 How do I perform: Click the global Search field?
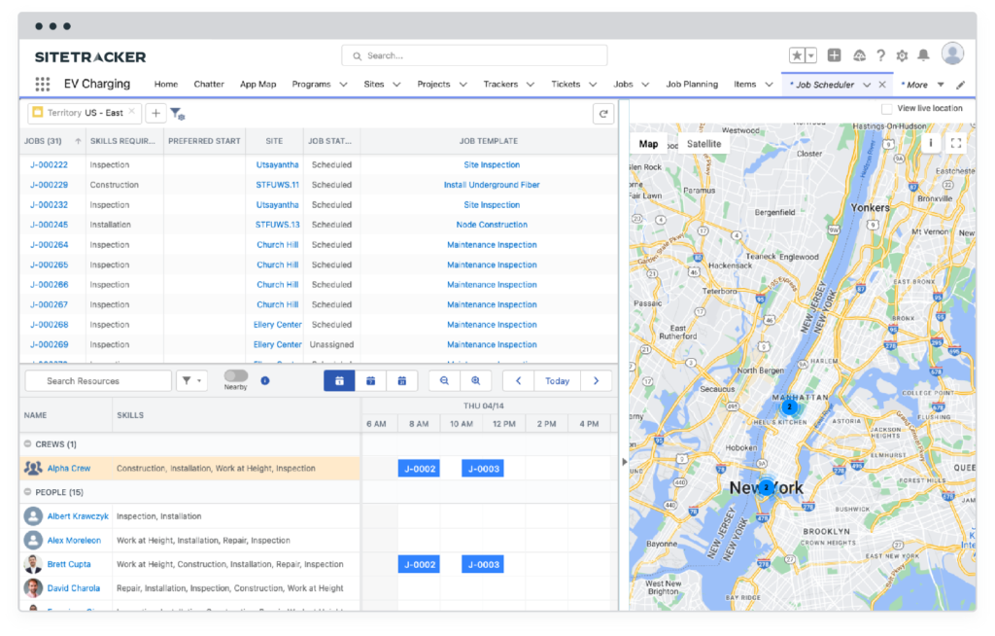474,55
